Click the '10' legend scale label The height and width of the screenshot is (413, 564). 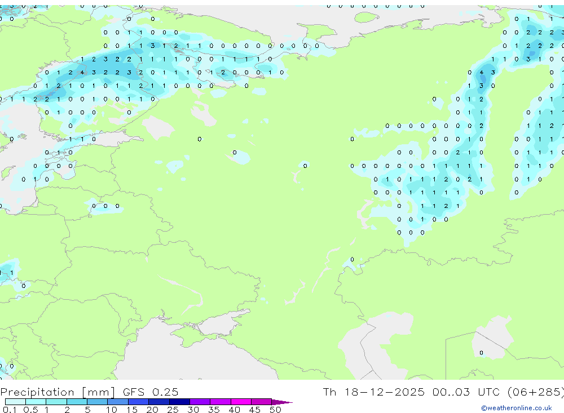point(111,410)
